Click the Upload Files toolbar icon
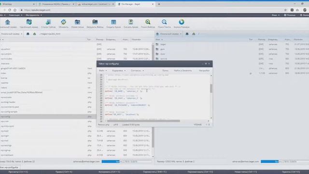Image resolution: width=309 pixels, height=174 pixels. point(95,22)
